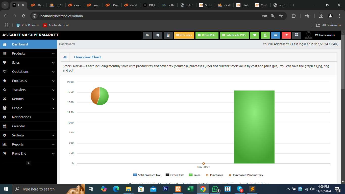This screenshot has width=345, height=194.
Task: Click the Overview Chart bar-graph icon
Action: tap(65, 57)
